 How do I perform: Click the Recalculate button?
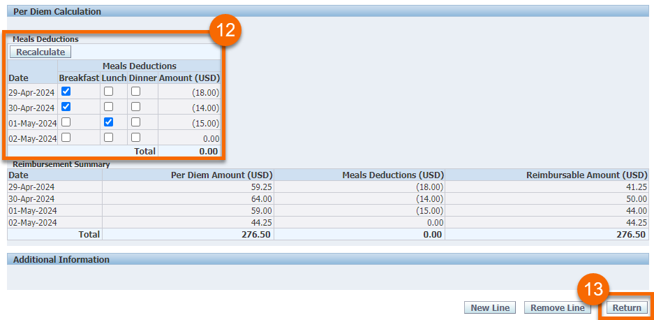point(40,52)
